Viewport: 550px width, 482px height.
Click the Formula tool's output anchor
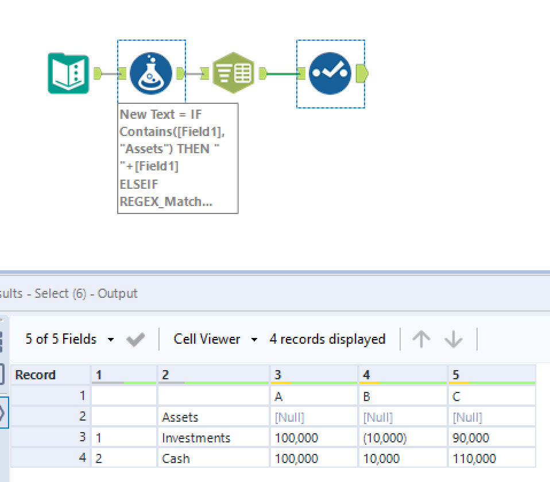[180, 73]
